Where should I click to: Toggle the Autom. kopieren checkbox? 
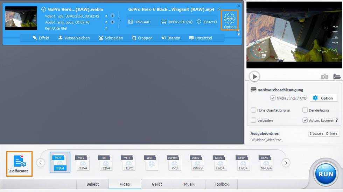305,120
